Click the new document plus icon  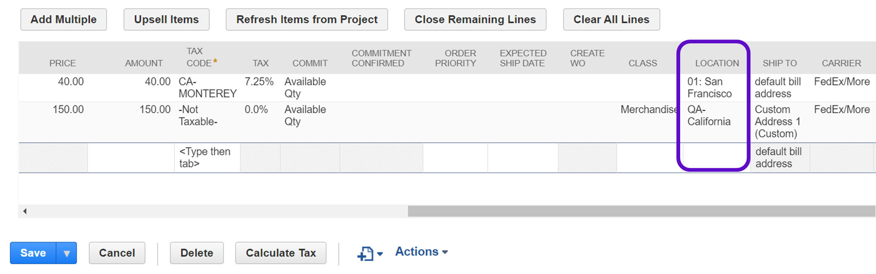[x=366, y=253]
